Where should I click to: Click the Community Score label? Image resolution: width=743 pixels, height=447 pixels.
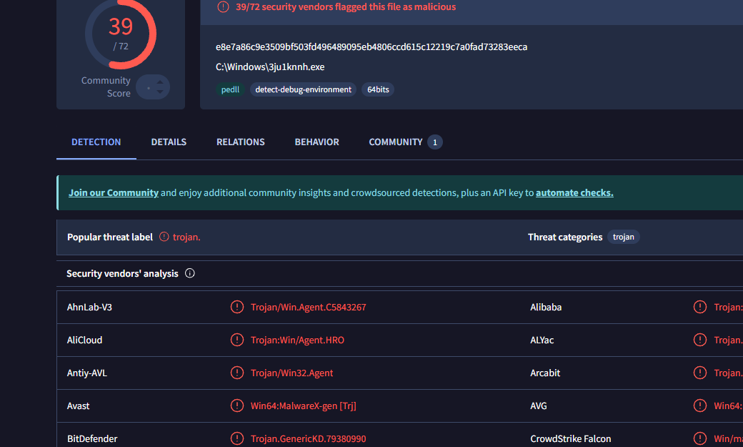pos(106,87)
